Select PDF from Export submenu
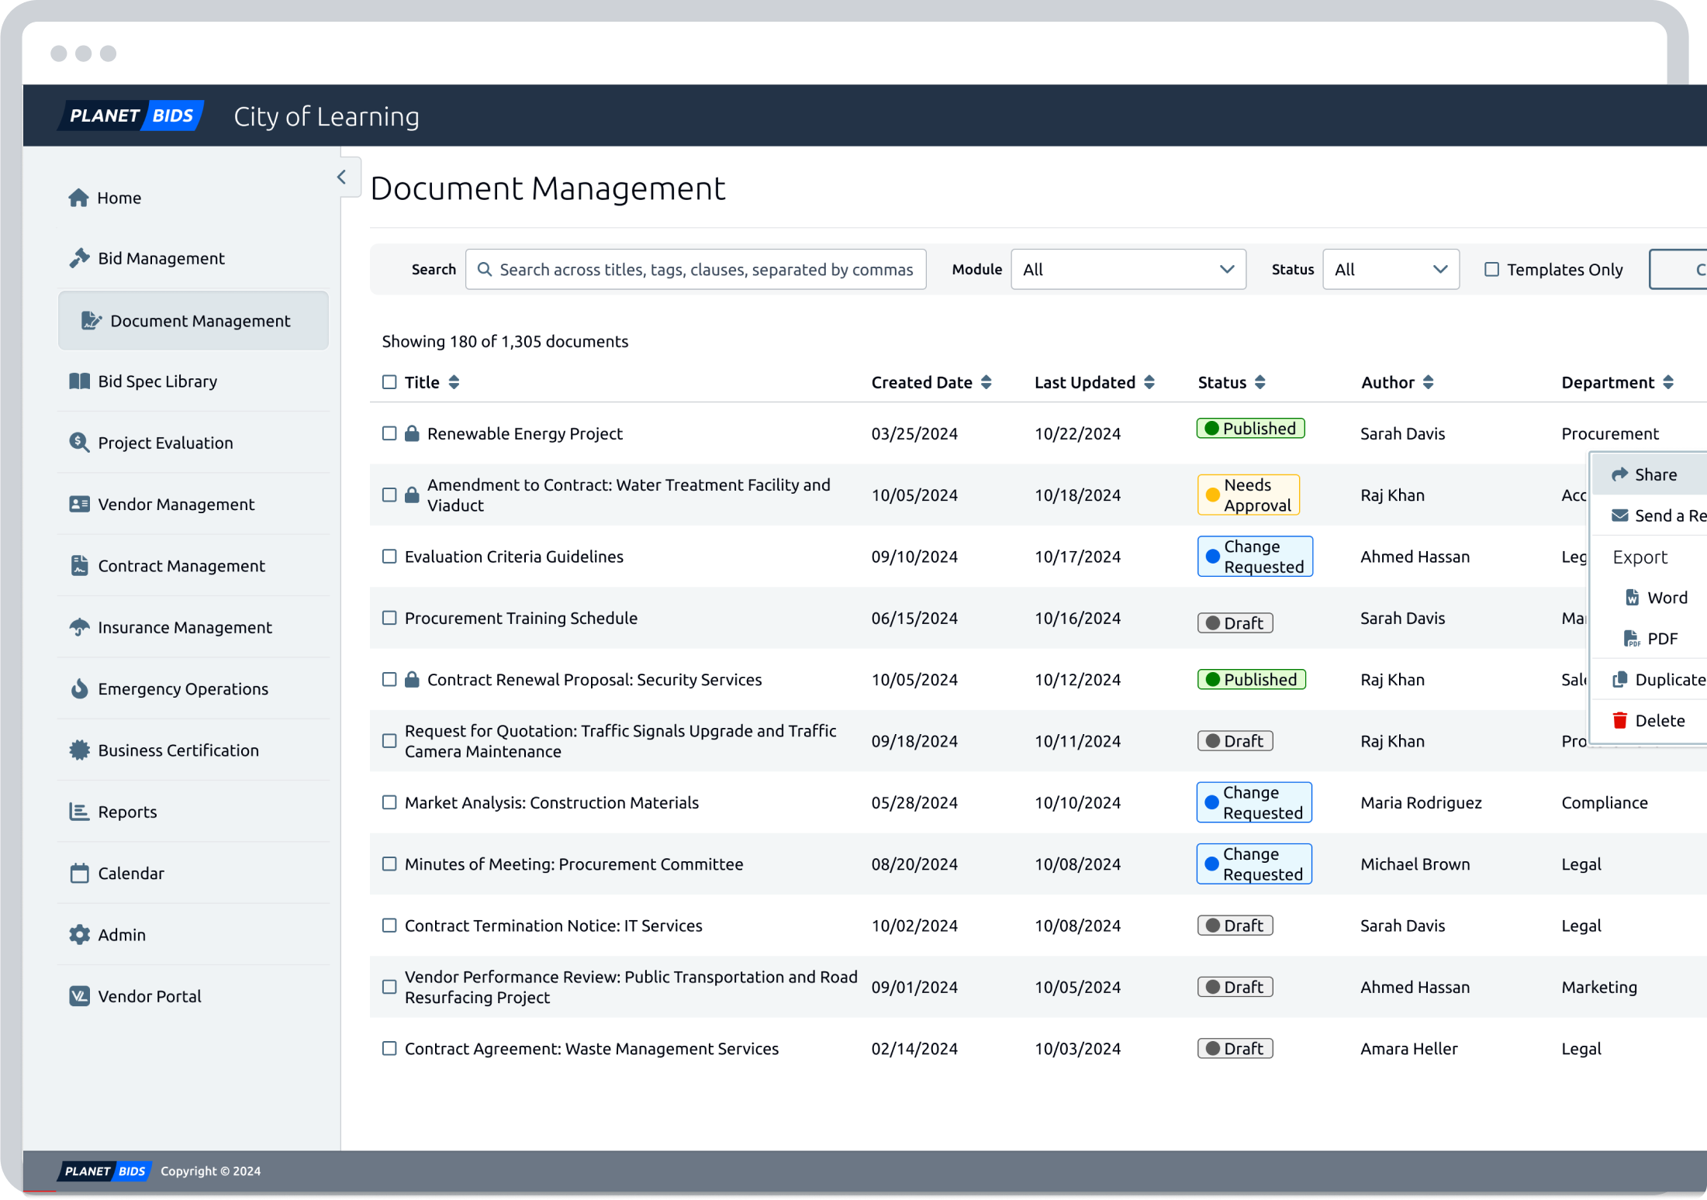Viewport: 1707px width, 1200px height. tap(1659, 638)
